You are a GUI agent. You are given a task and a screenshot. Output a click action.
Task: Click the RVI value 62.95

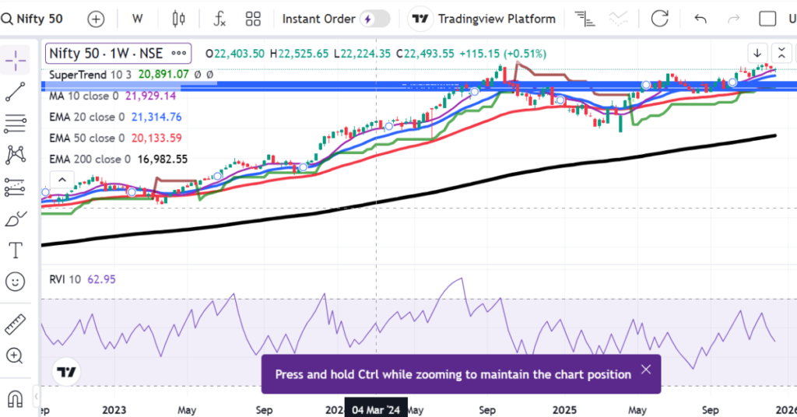coord(102,279)
